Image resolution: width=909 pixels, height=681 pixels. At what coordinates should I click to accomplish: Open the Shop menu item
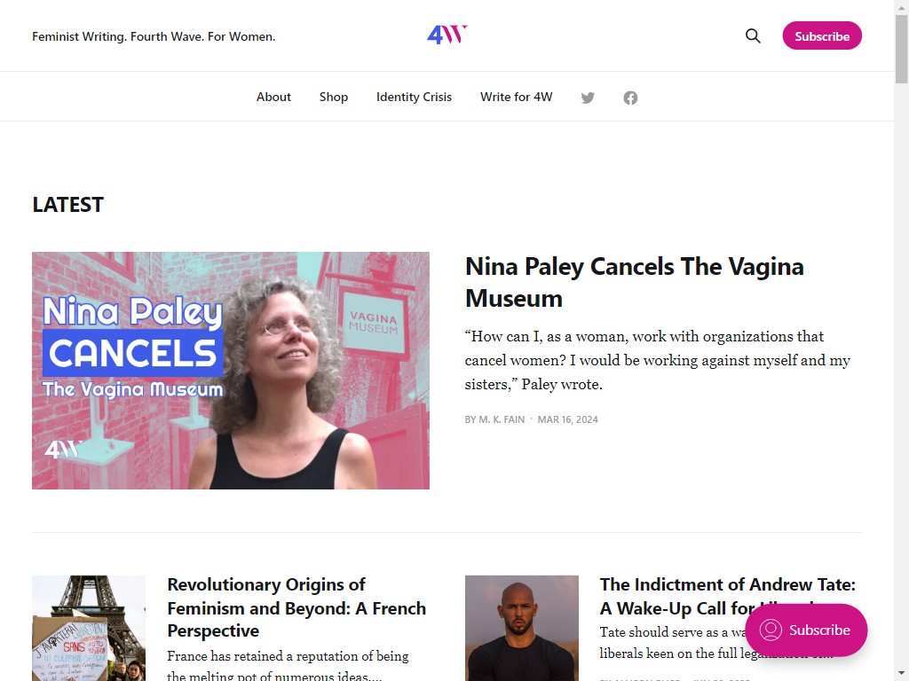[x=334, y=97]
